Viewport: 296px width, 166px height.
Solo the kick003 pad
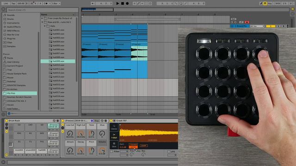point(23,155)
